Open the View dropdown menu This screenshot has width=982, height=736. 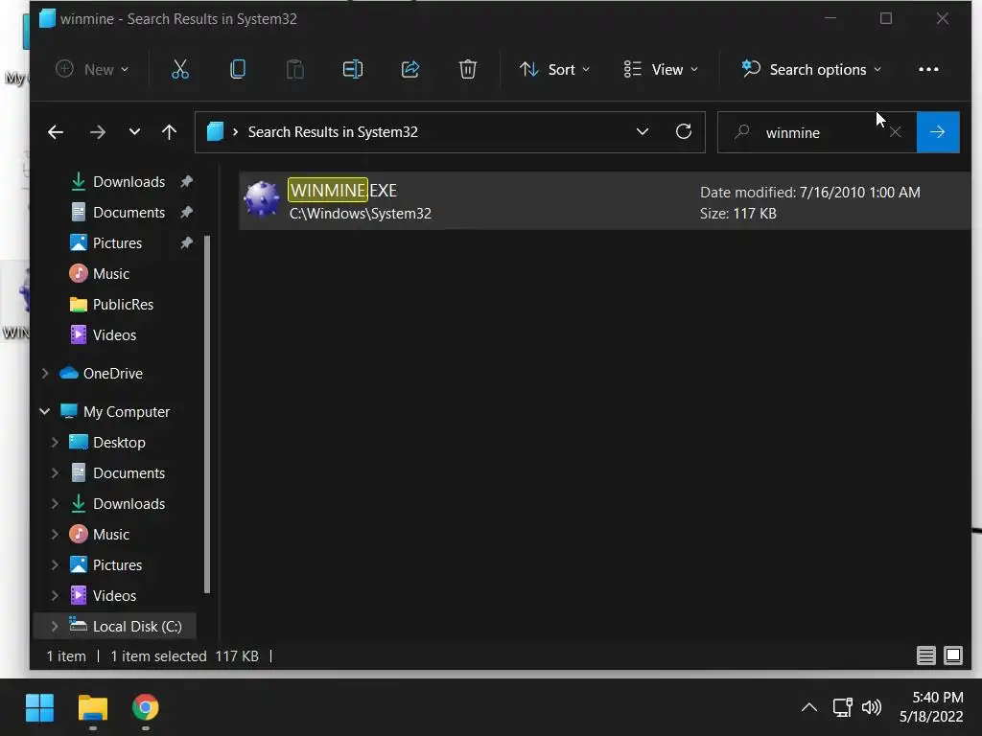pos(661,69)
